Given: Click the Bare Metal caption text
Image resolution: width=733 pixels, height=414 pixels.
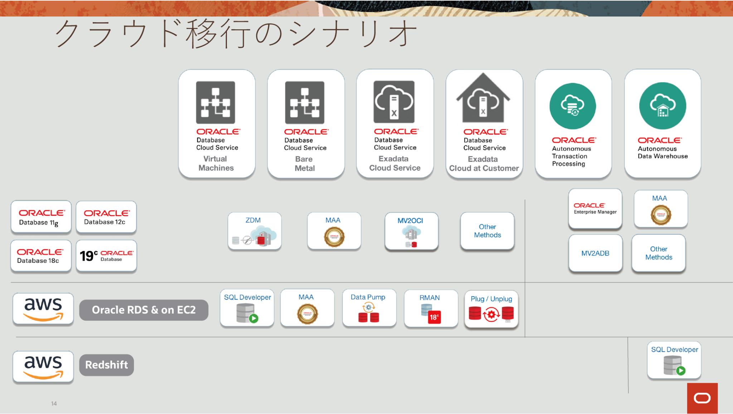Looking at the screenshot, I should coord(305,164).
